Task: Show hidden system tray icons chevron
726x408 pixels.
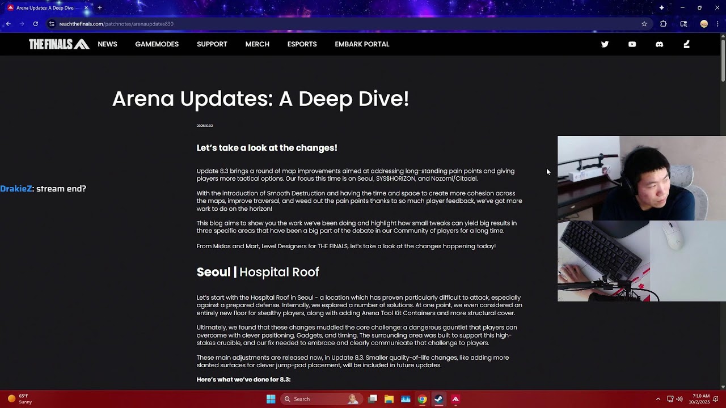Action: (658, 399)
